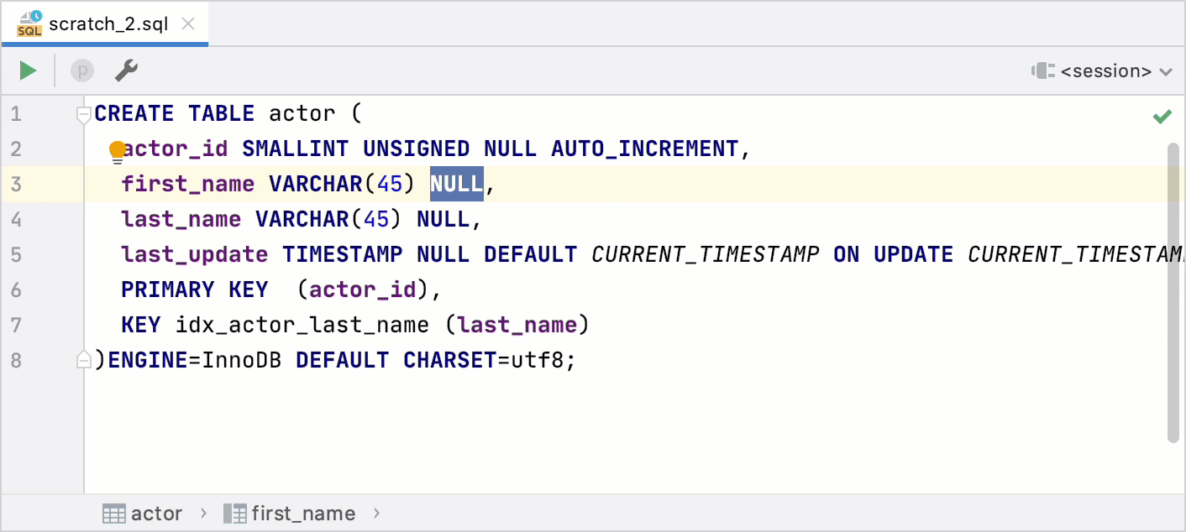This screenshot has height=532, width=1186.
Task: Select the actor breadcrumb at the bottom
Action: tap(156, 513)
